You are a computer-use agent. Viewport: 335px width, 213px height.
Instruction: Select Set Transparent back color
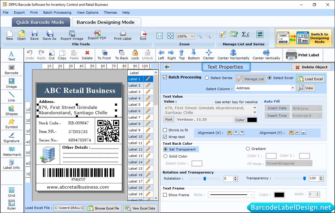(165, 149)
